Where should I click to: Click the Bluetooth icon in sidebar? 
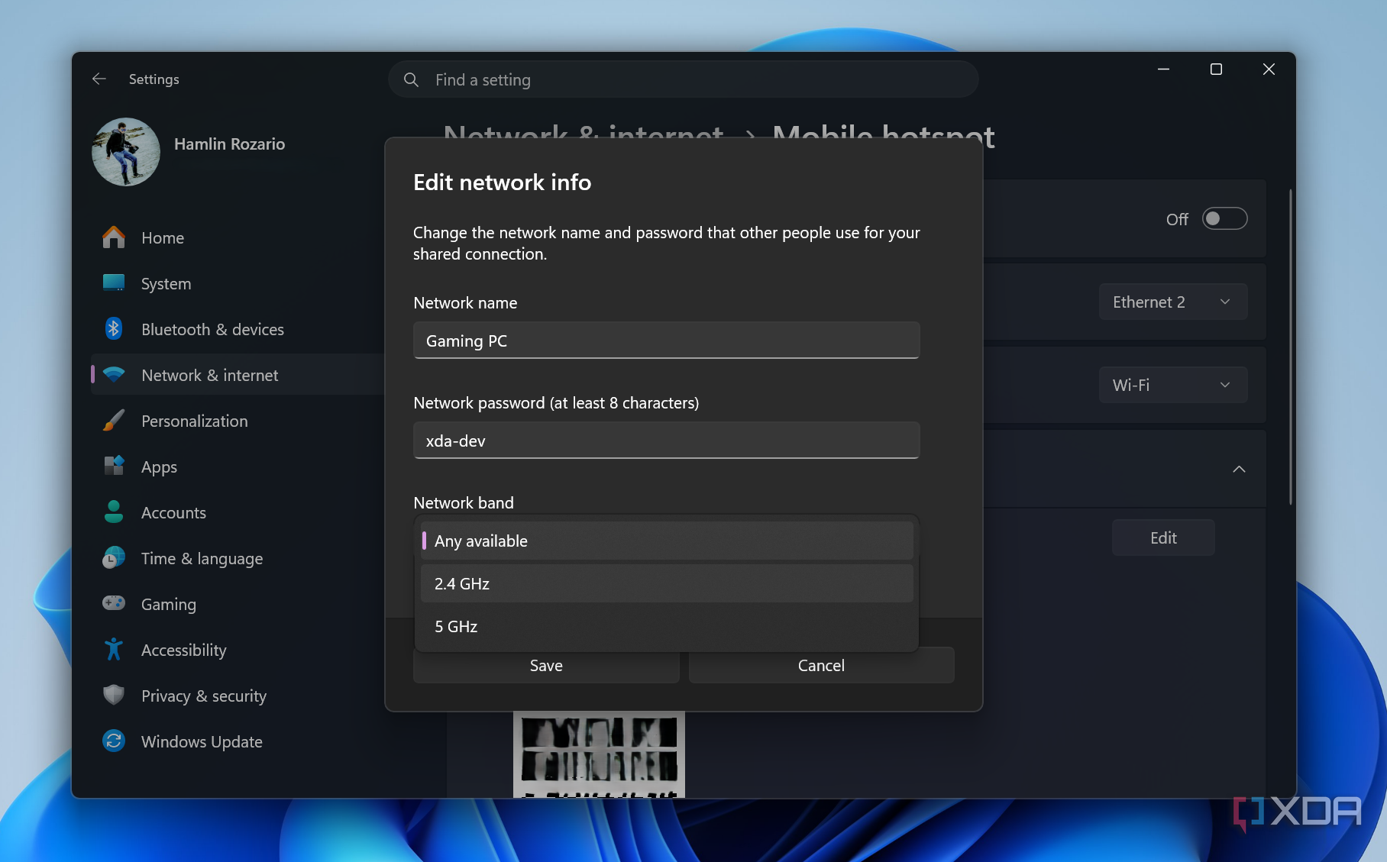click(114, 329)
